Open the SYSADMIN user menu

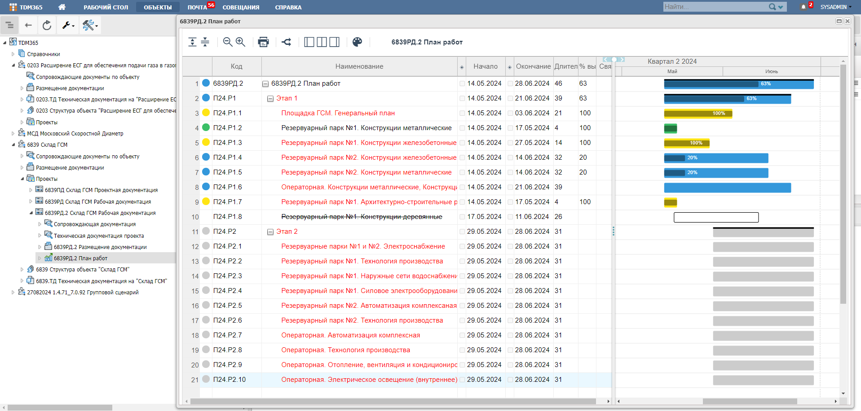click(835, 7)
